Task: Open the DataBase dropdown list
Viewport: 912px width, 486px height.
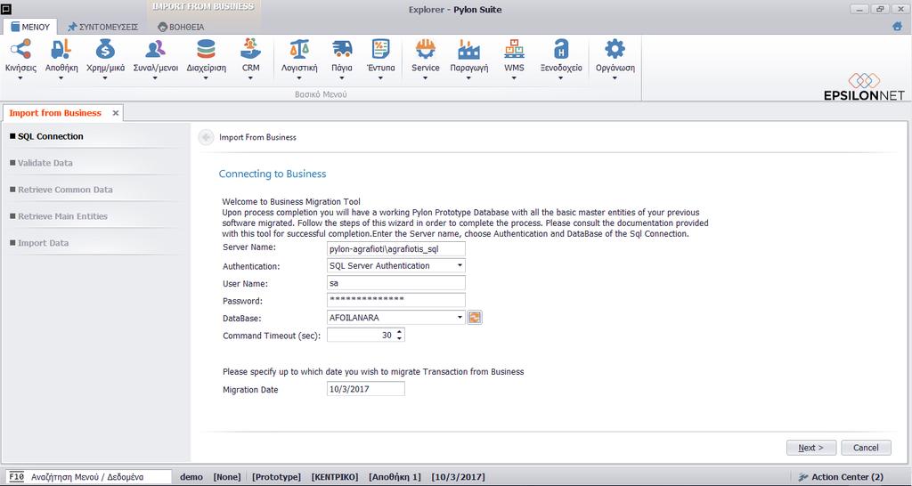Action: tap(460, 318)
